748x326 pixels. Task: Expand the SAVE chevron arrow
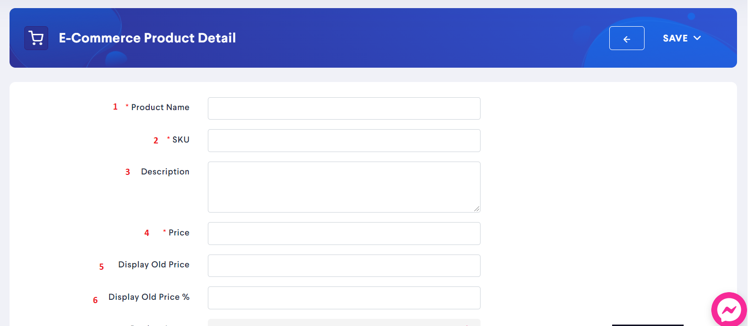coord(697,38)
